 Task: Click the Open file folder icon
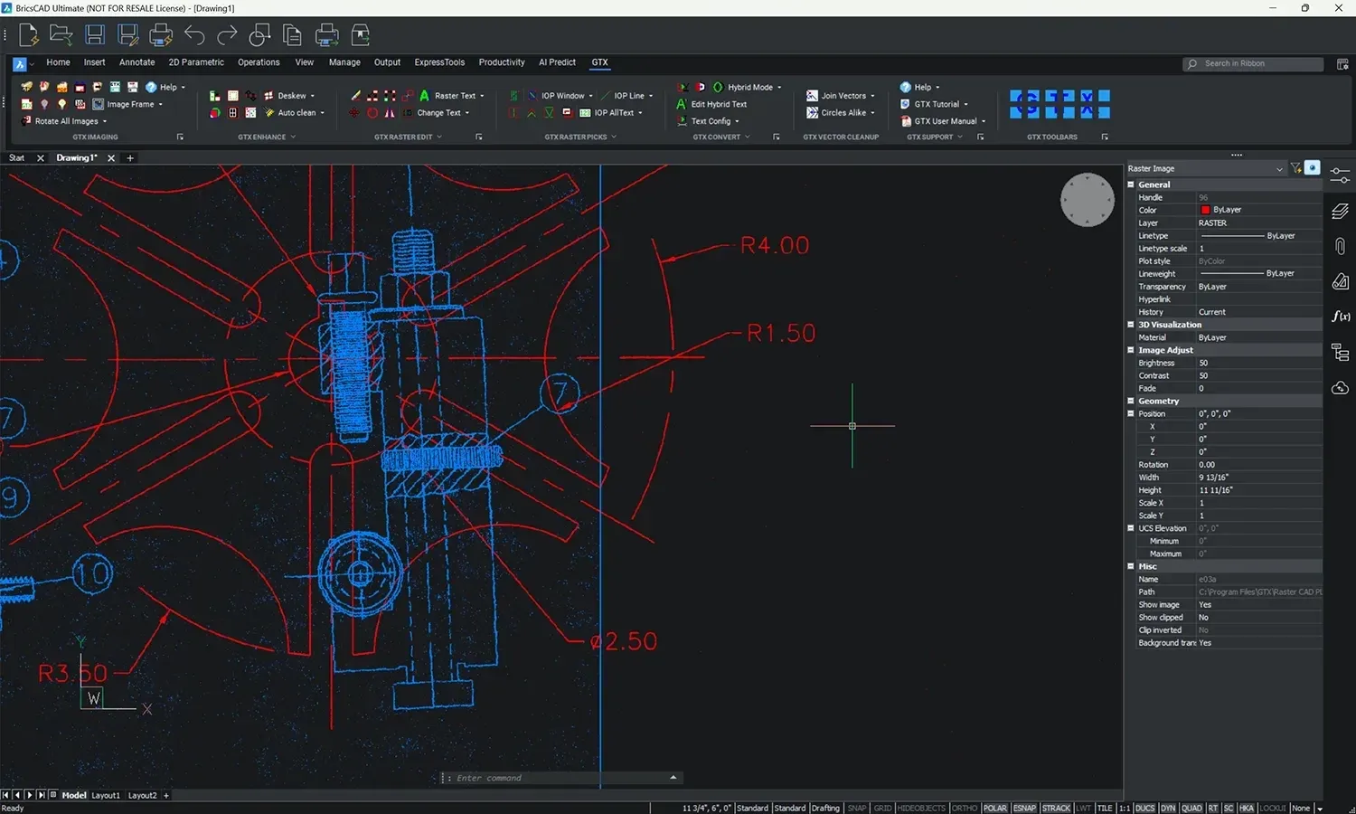[x=61, y=35]
